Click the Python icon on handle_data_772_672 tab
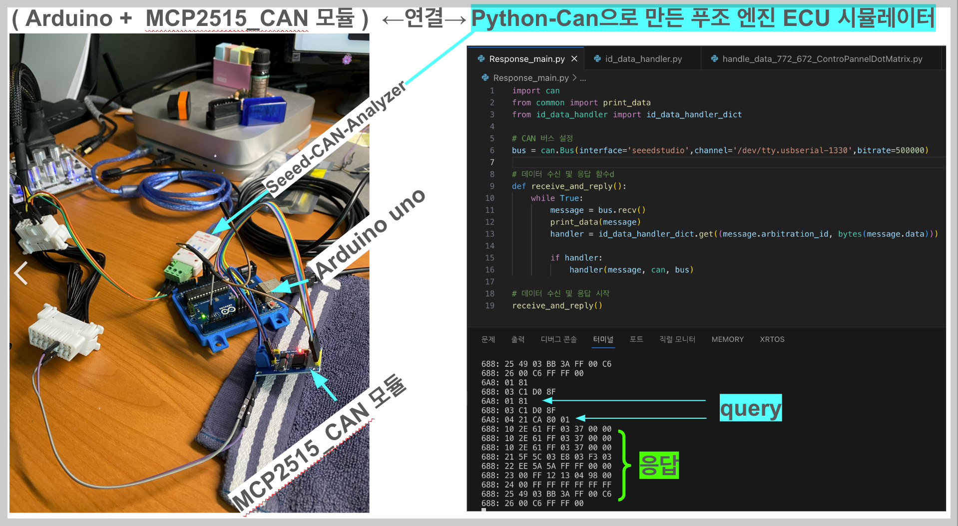Image resolution: width=958 pixels, height=526 pixels. click(x=714, y=59)
